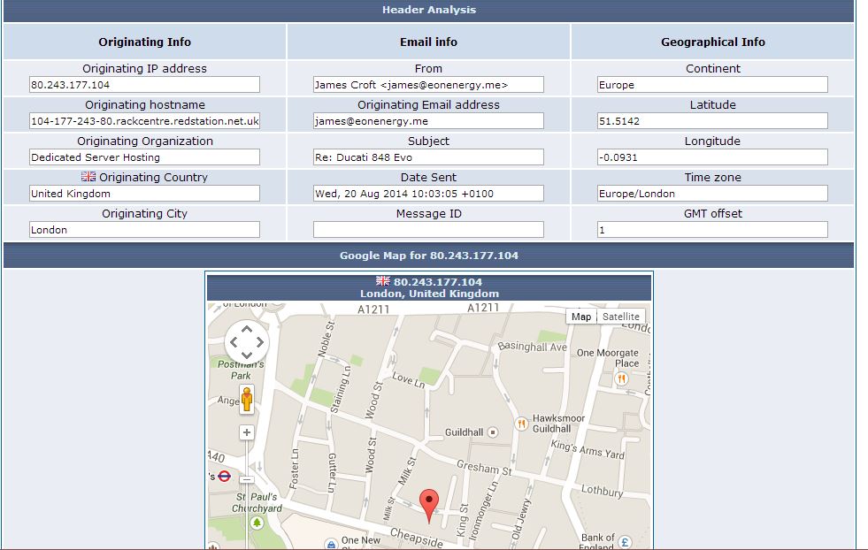The image size is (868, 550).
Task: Click the London Underground station icon
Action: coord(225,476)
